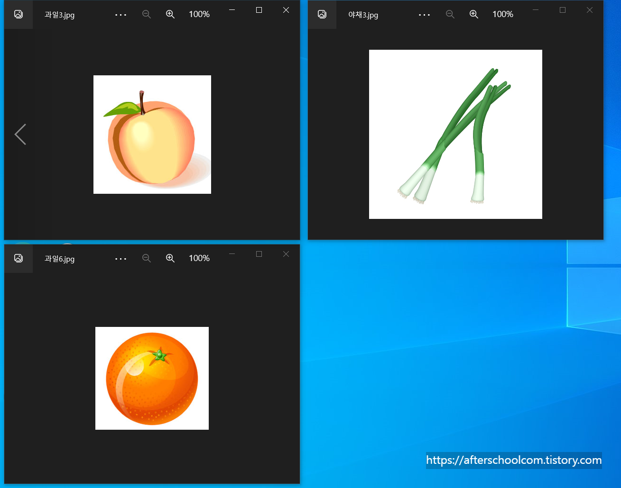Close the 과일6.jpg window

286,254
